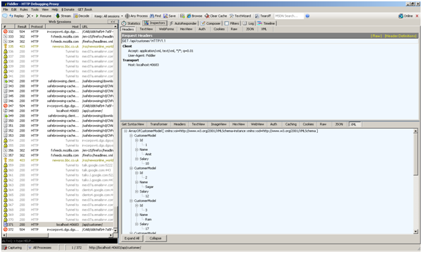This screenshot has width=422, height=253.
Task: Click the Remove sessions X icon
Action: (28, 16)
